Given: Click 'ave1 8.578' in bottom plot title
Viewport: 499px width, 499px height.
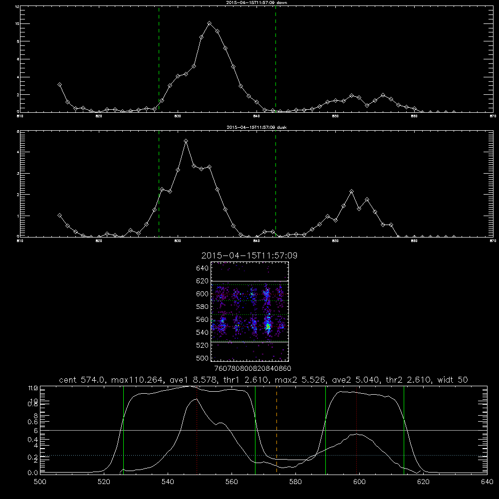Looking at the screenshot, I should [x=195, y=380].
